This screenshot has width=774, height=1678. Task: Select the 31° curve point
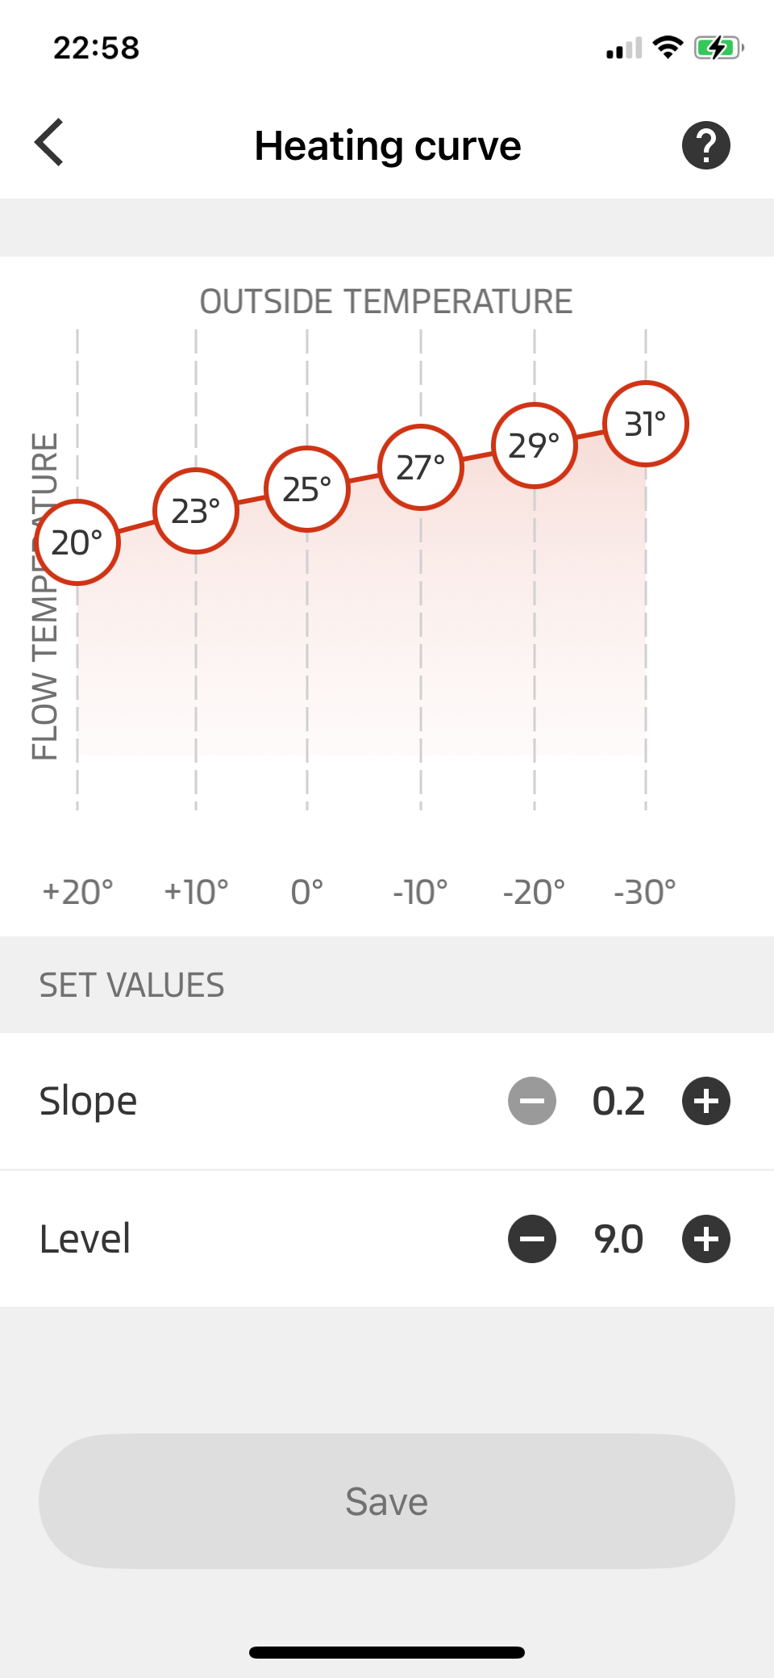[646, 424]
